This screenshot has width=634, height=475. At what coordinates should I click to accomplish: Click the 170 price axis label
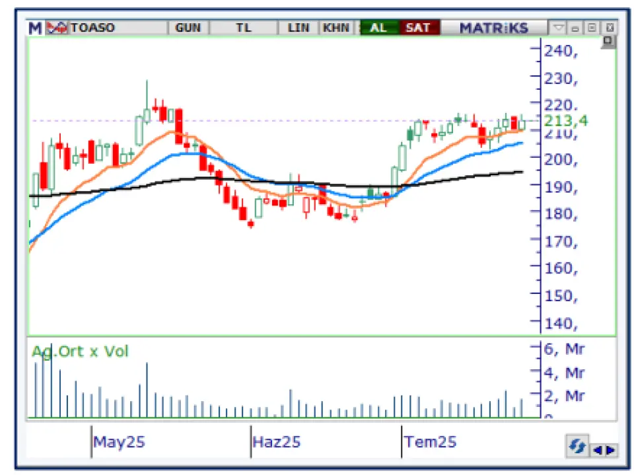pyautogui.click(x=561, y=242)
